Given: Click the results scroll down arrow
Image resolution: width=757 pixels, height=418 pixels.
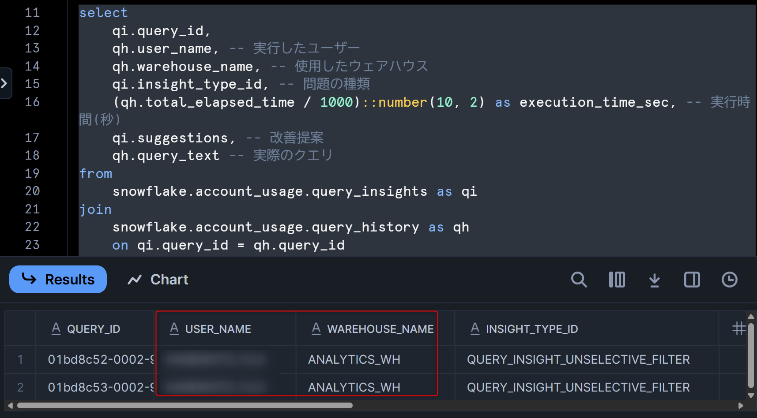Looking at the screenshot, I should pos(751,396).
